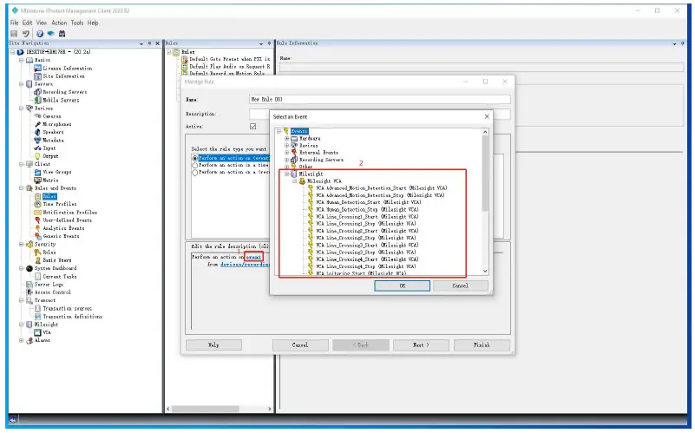The image size is (695, 433).
Task: Collapse Basics node in Site Navigation
Action: pyautogui.click(x=22, y=60)
